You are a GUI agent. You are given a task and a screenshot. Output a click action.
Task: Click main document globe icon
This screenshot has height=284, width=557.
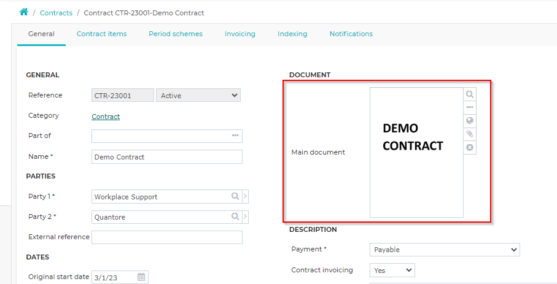(x=470, y=121)
